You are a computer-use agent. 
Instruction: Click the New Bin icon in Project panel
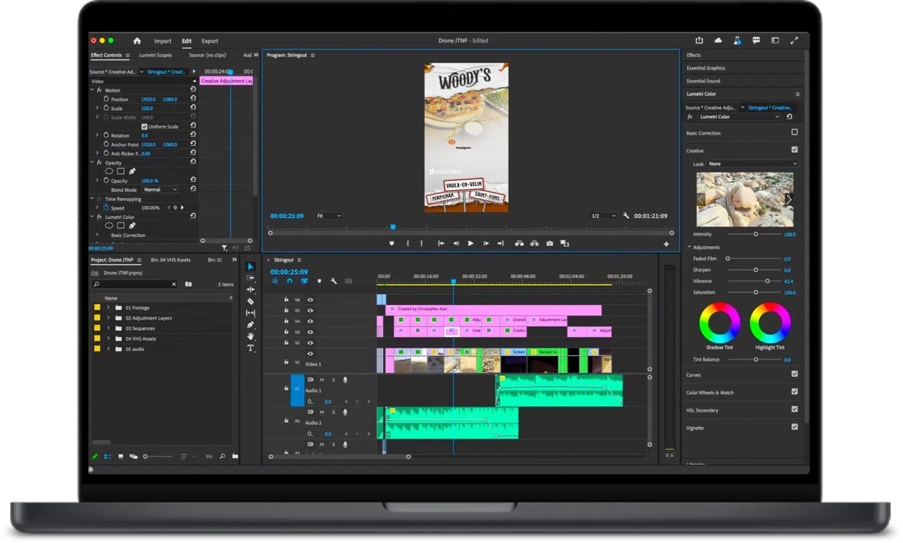(235, 456)
